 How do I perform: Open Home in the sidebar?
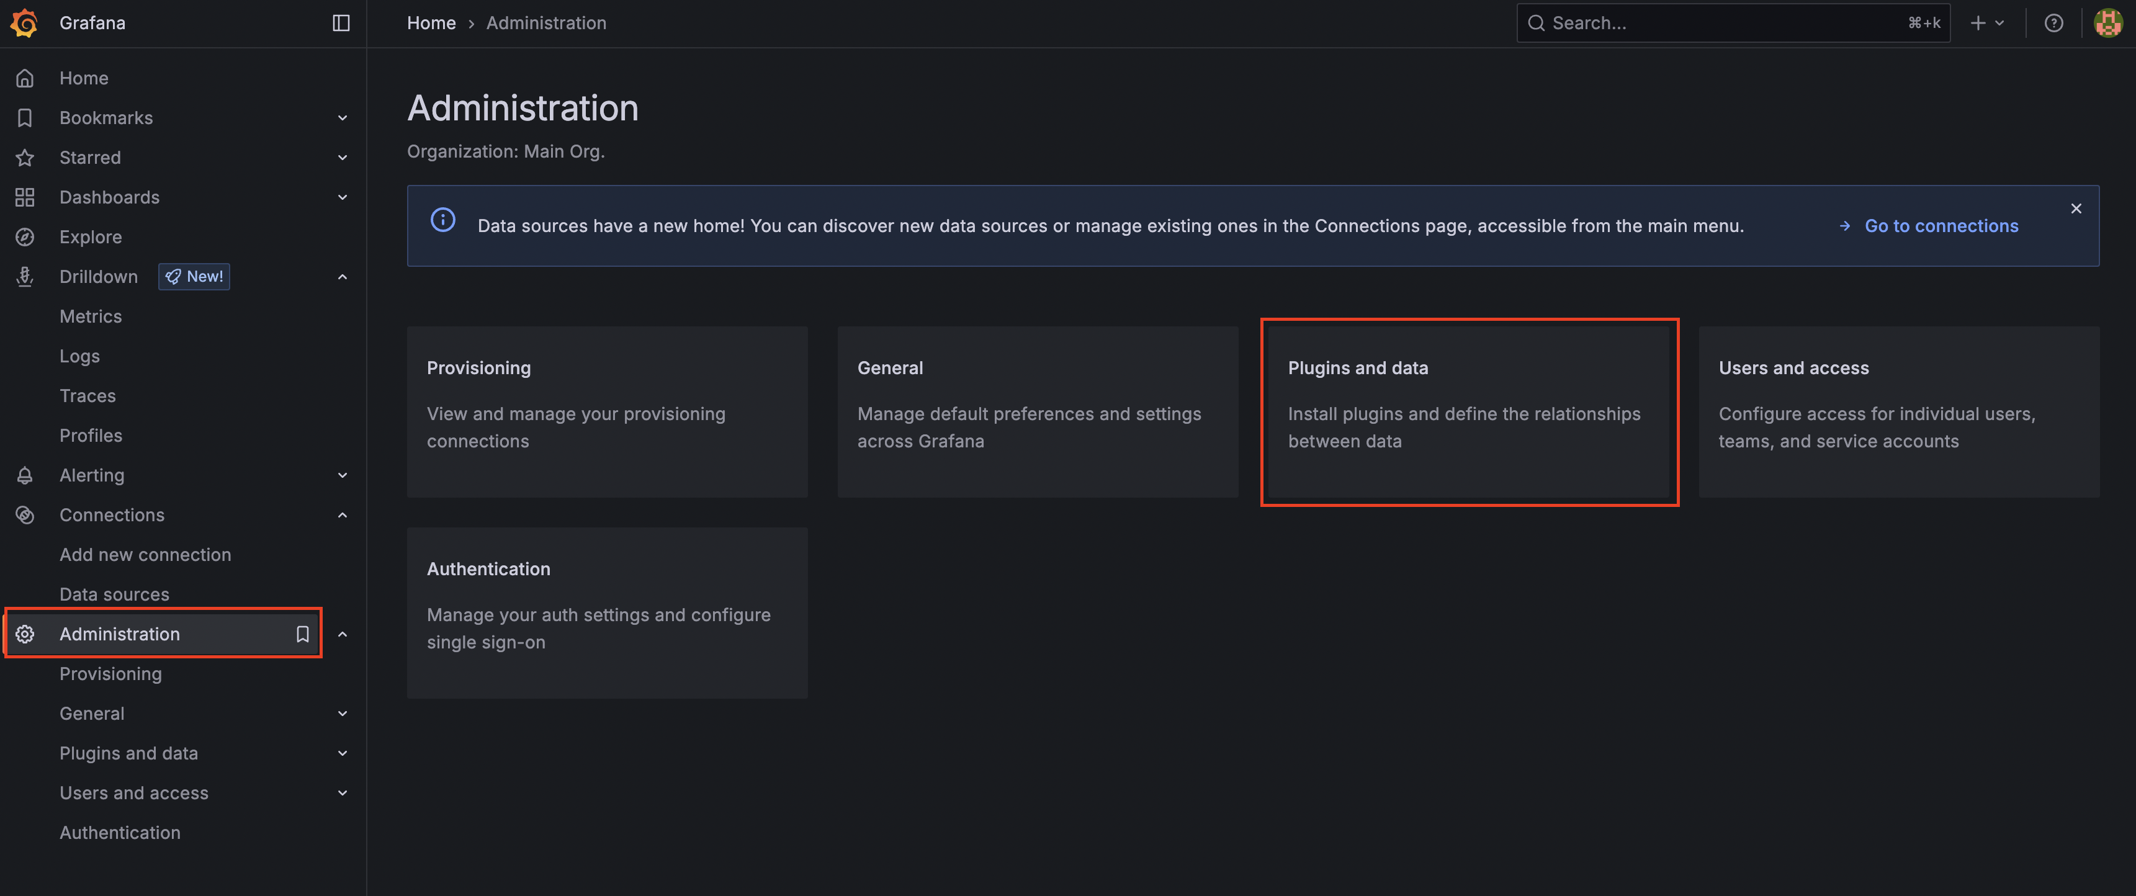click(84, 78)
